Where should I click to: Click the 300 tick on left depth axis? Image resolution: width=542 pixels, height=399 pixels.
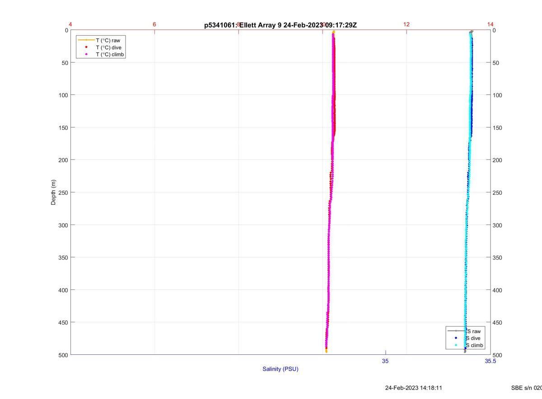pos(63,225)
